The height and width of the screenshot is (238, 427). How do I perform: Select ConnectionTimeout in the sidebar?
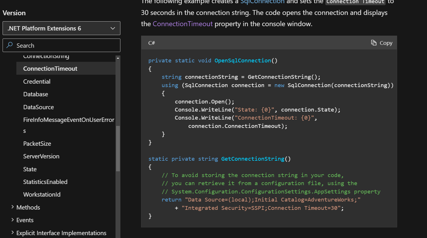click(x=50, y=69)
